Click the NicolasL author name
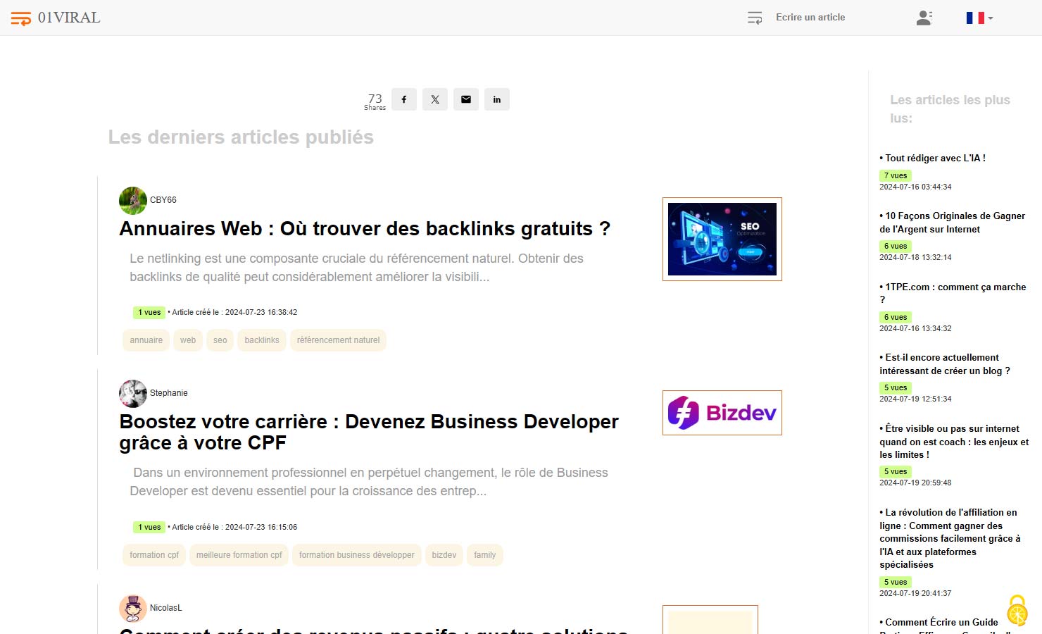Viewport: 1042px width, 634px height. tap(166, 608)
